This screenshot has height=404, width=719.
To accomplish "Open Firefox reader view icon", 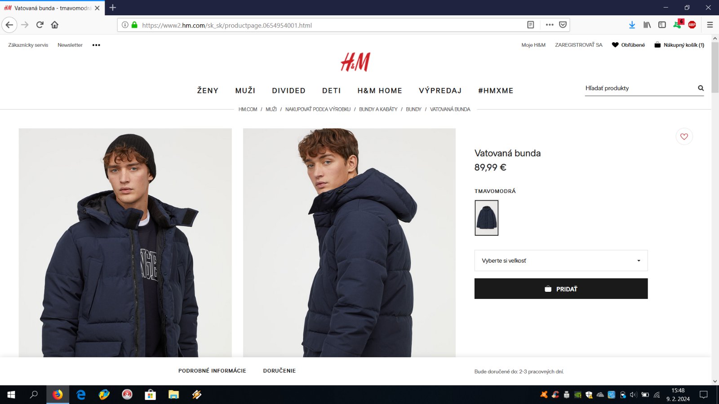I will [x=530, y=25].
